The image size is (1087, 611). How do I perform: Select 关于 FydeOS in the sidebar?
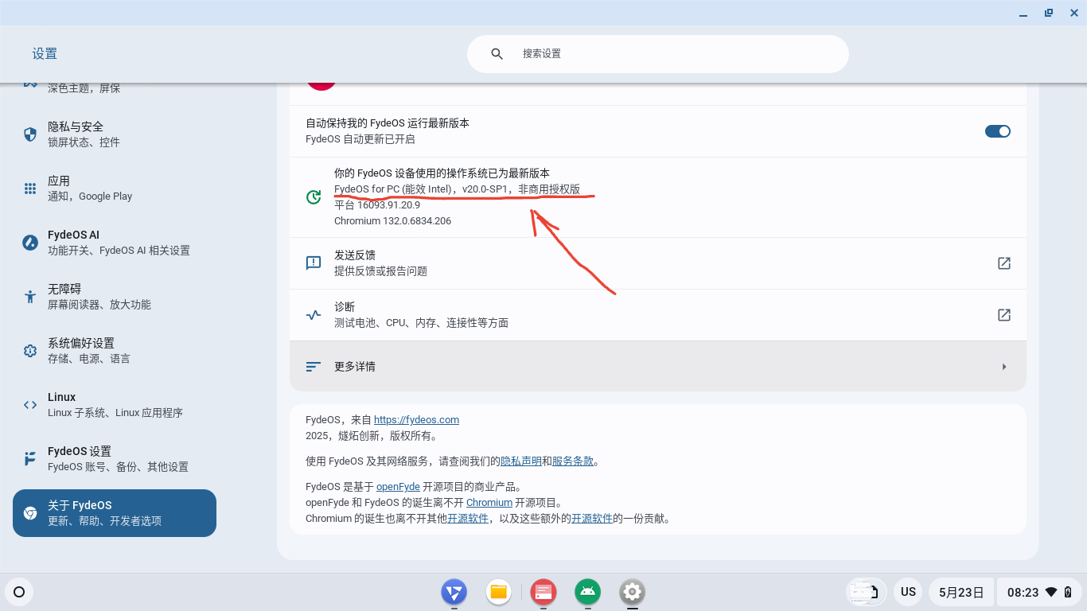click(115, 513)
